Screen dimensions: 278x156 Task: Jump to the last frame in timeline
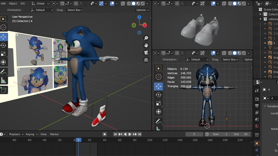140,134
